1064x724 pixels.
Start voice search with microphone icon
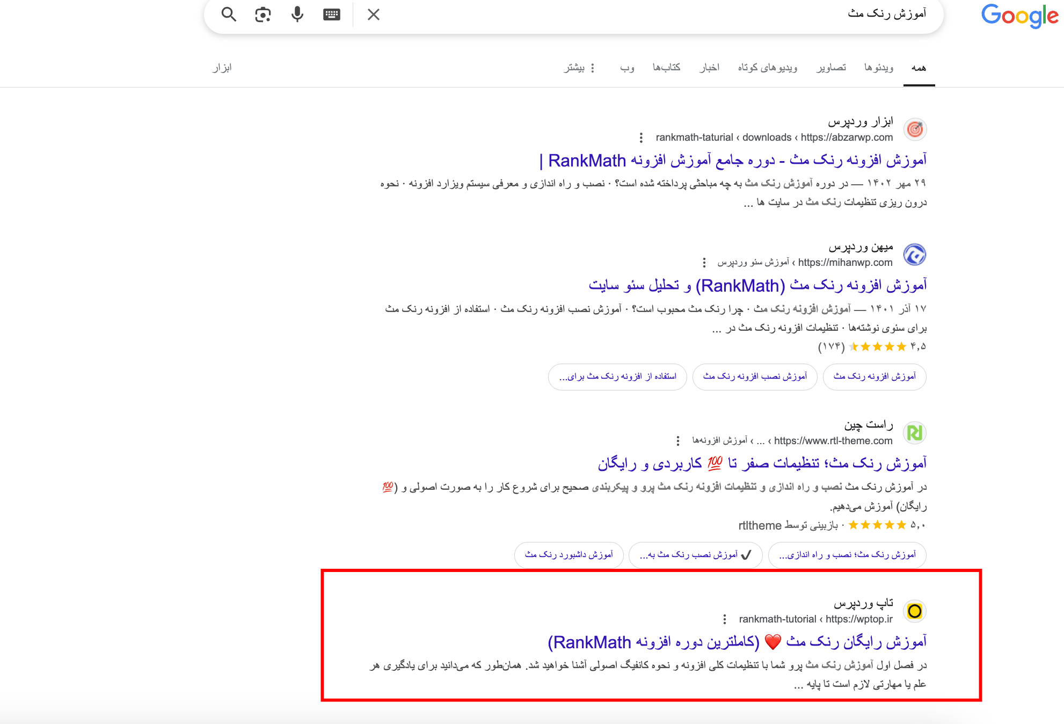pyautogui.click(x=297, y=15)
